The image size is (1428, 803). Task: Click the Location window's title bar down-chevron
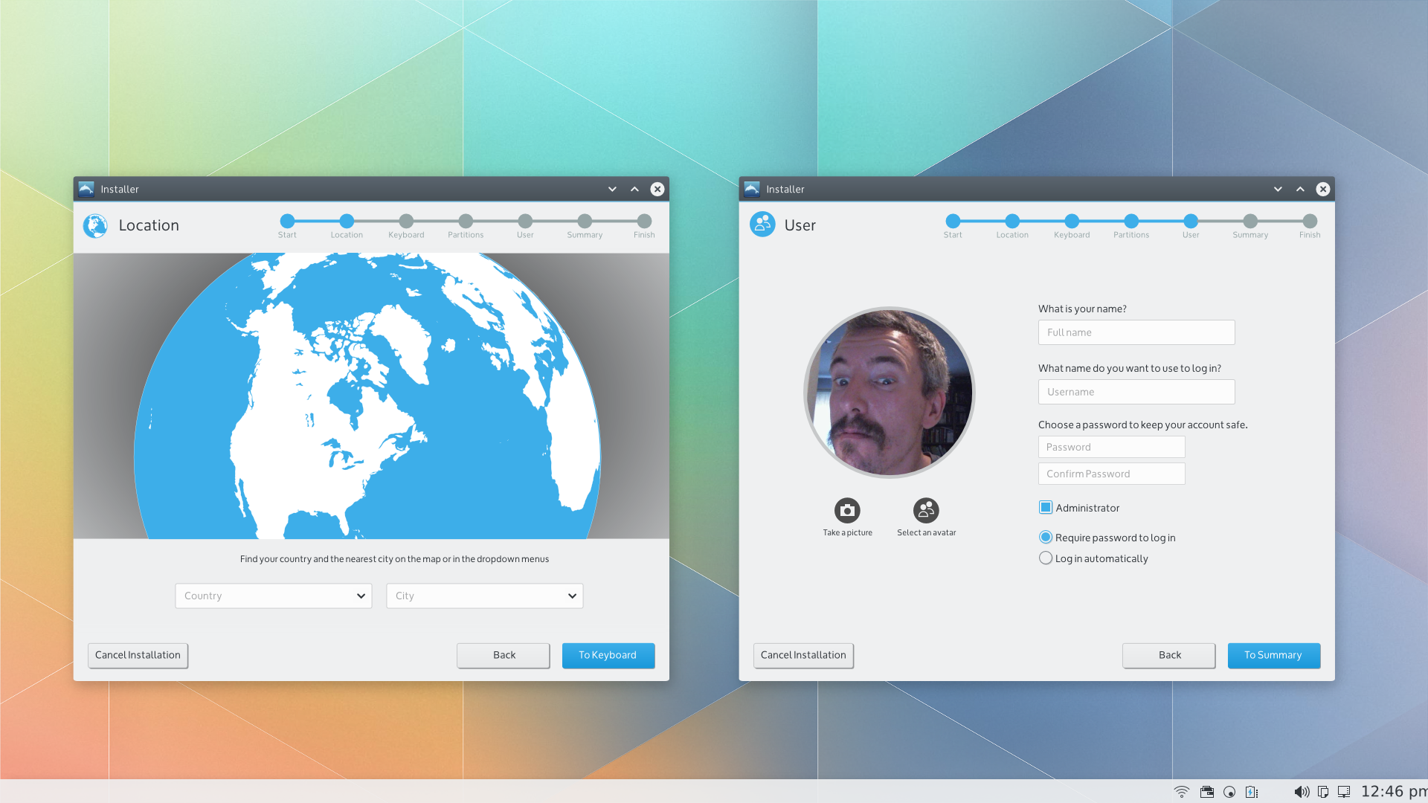click(612, 189)
